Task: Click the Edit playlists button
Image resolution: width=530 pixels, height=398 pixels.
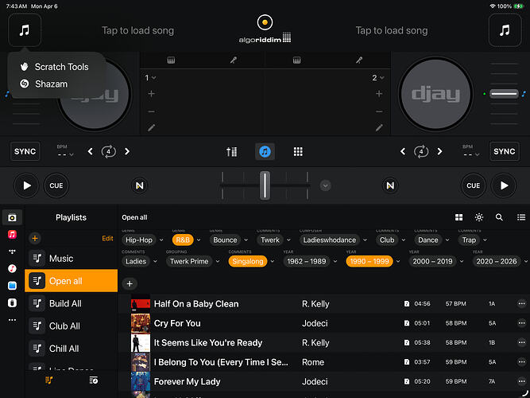Action: (x=107, y=238)
